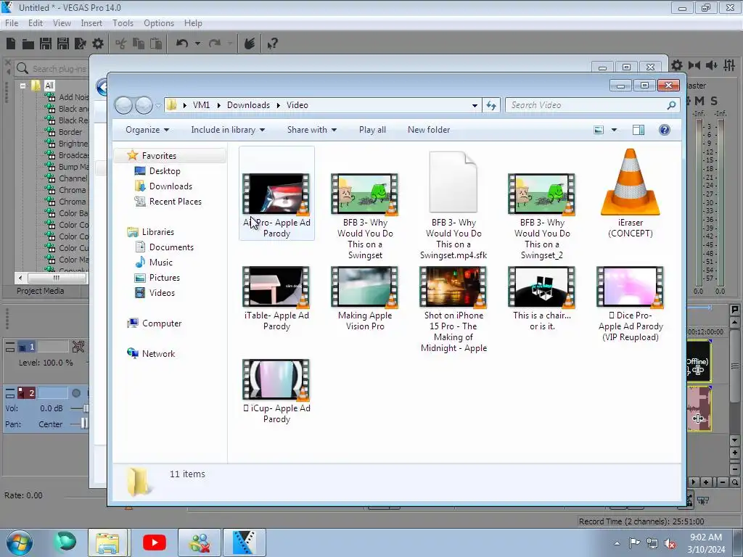Click the Play all button
Image resolution: width=743 pixels, height=557 pixels.
coord(372,130)
